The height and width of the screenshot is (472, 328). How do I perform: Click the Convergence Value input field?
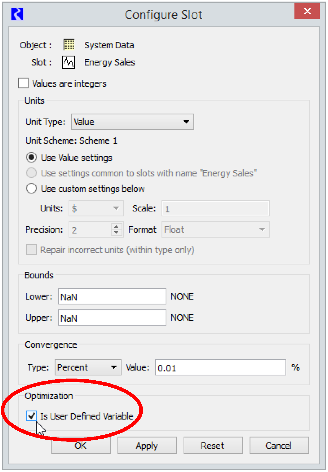[220, 368]
